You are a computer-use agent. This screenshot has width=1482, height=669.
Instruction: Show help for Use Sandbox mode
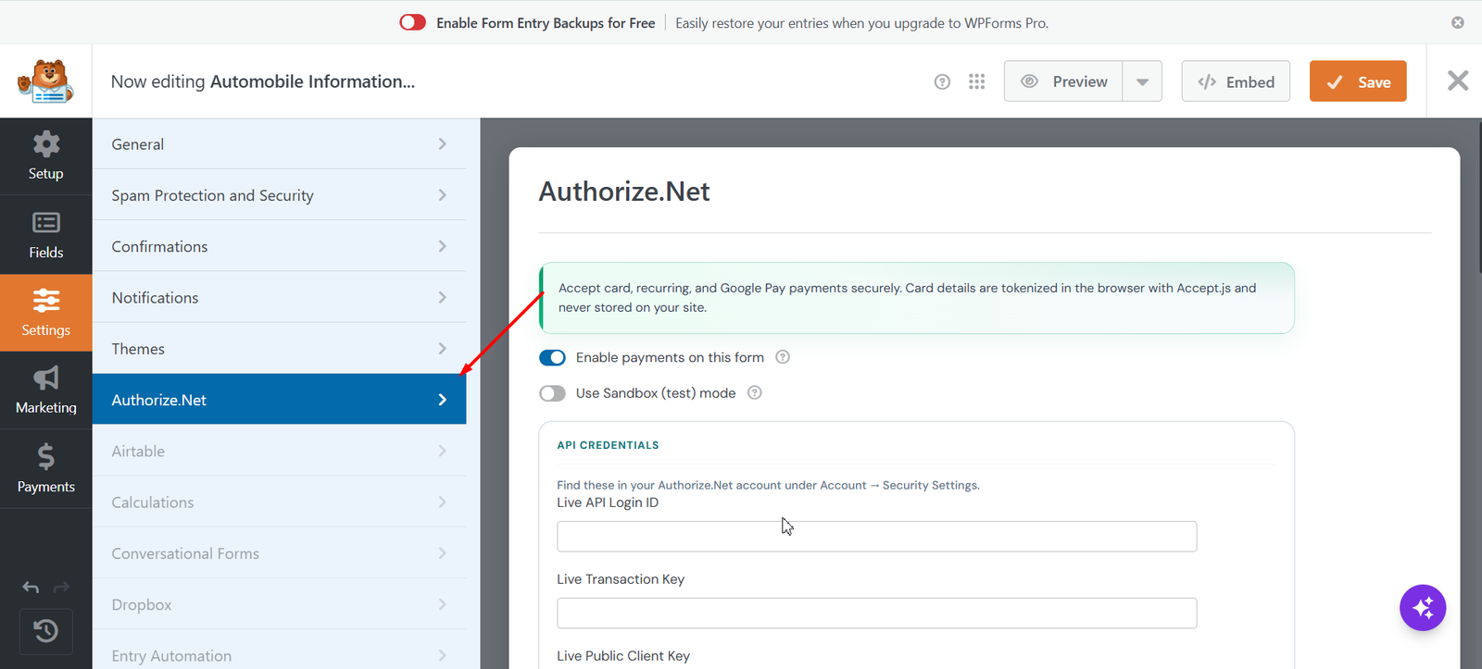click(x=755, y=392)
